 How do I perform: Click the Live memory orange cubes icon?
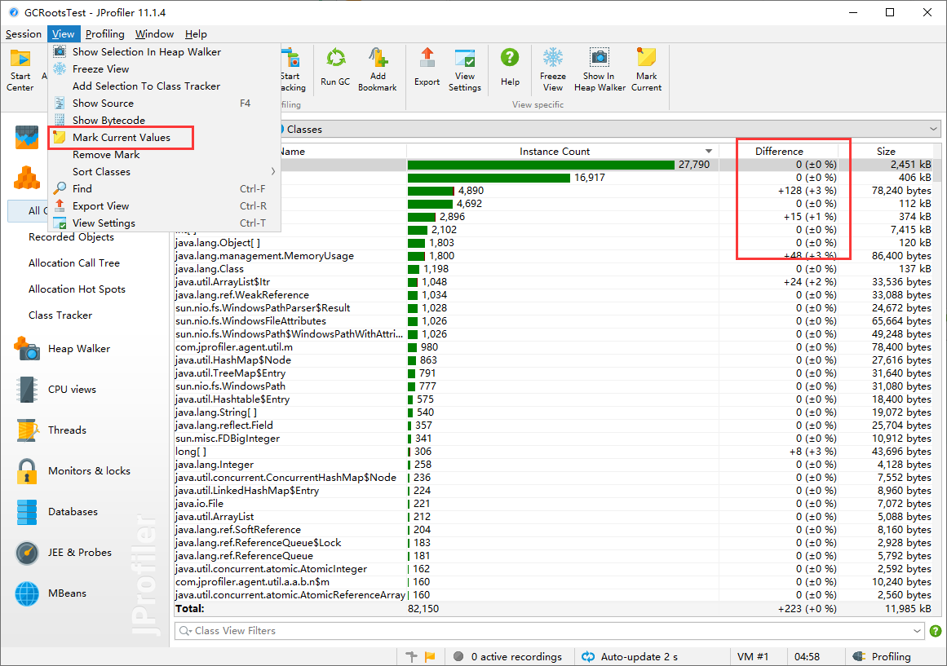[27, 178]
